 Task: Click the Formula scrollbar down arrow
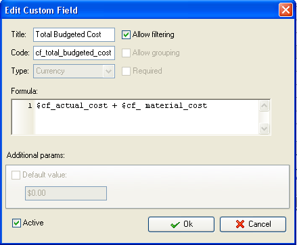pyautogui.click(x=264, y=128)
